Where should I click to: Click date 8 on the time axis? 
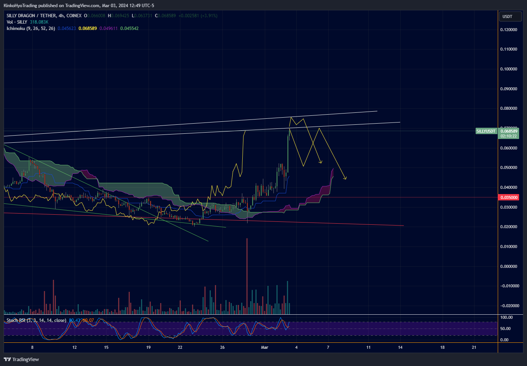pyautogui.click(x=32, y=347)
